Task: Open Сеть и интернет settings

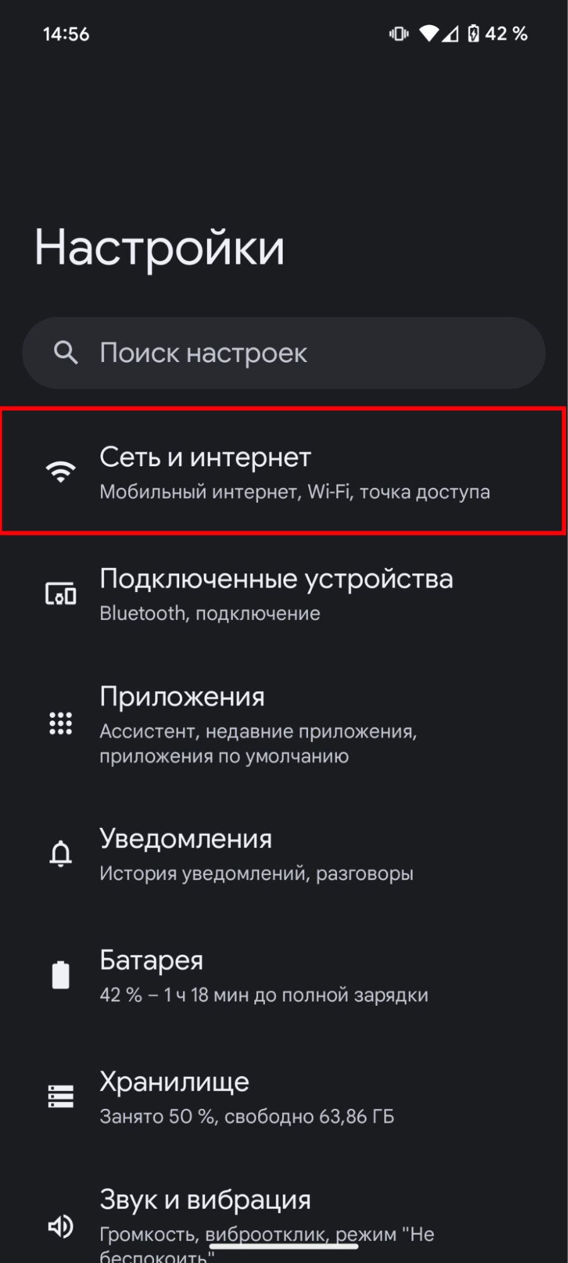Action: click(x=284, y=472)
